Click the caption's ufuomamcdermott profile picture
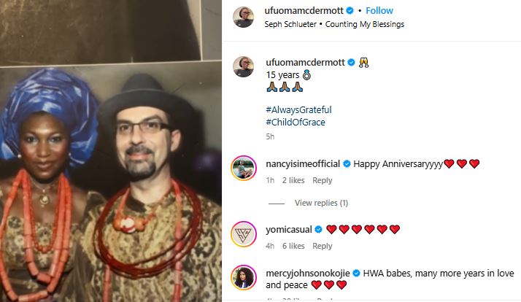Image resolution: width=521 pixels, height=302 pixels. 243,66
